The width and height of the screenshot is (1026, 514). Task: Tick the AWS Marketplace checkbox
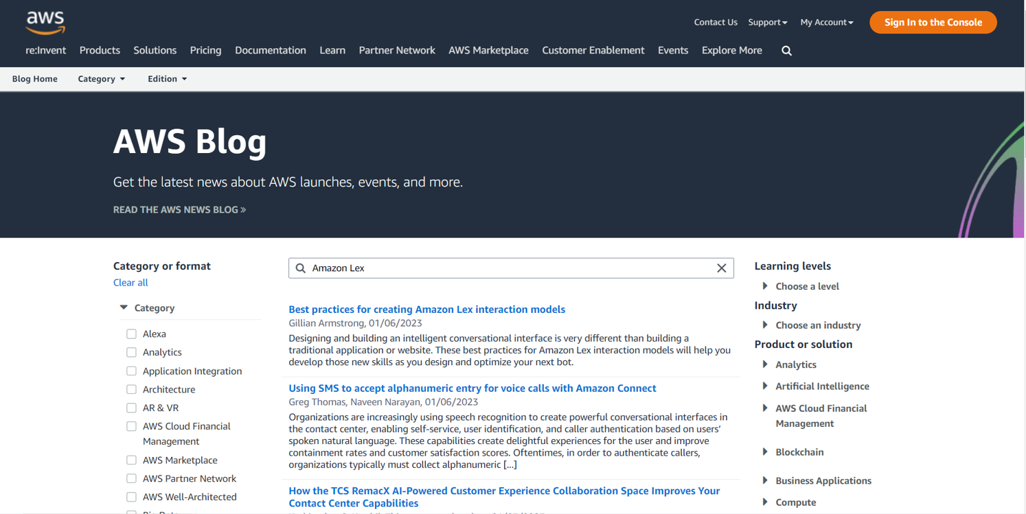[x=131, y=460]
